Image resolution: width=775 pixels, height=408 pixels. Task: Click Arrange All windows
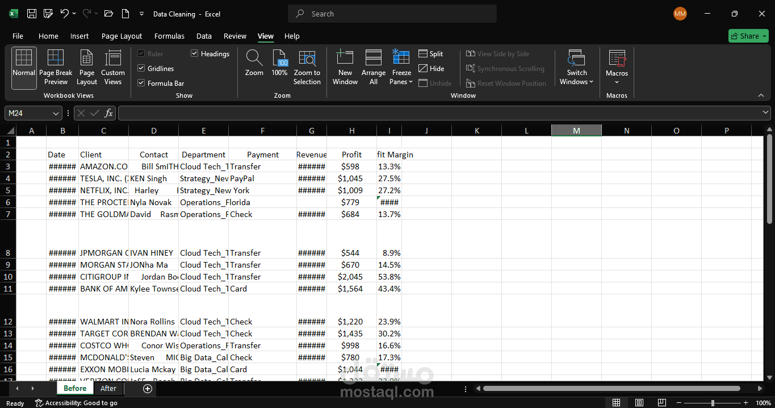(373, 68)
